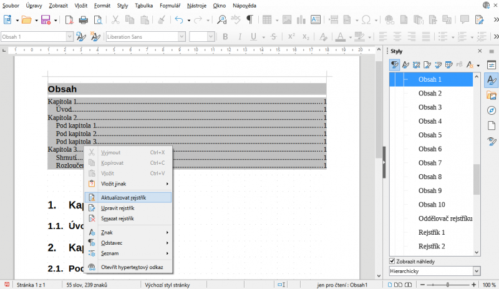Insert hyperlink icon in toolbar

pyautogui.click(x=389, y=20)
